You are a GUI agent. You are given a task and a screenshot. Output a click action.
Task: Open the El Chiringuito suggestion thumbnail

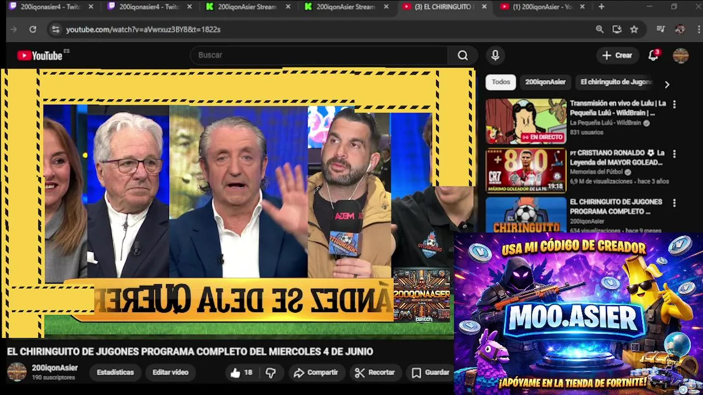526,215
